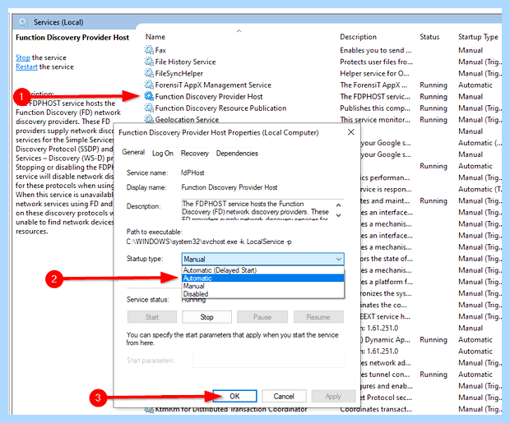Click the fdPHost service name value
This screenshot has width=510, height=423.
192,172
